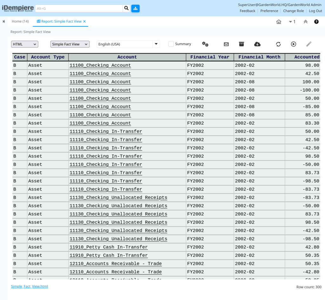Image resolution: width=325 pixels, height=300 pixels.
Task: Open 12110_Accounts Receivable - Trade link with -42.80
Action: point(116,272)
